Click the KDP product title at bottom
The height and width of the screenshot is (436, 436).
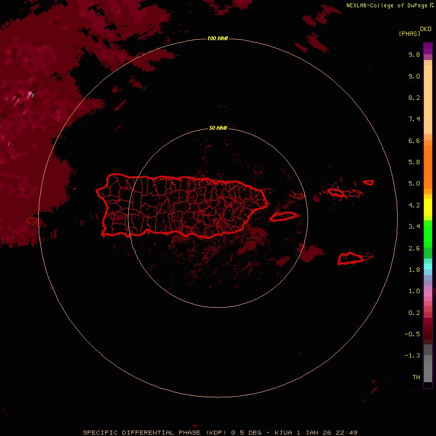(220, 433)
